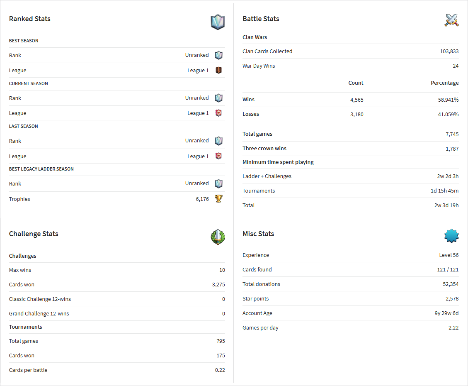468x386 pixels.
Task: Click the Last Season Rank shield icon
Action: (218, 141)
